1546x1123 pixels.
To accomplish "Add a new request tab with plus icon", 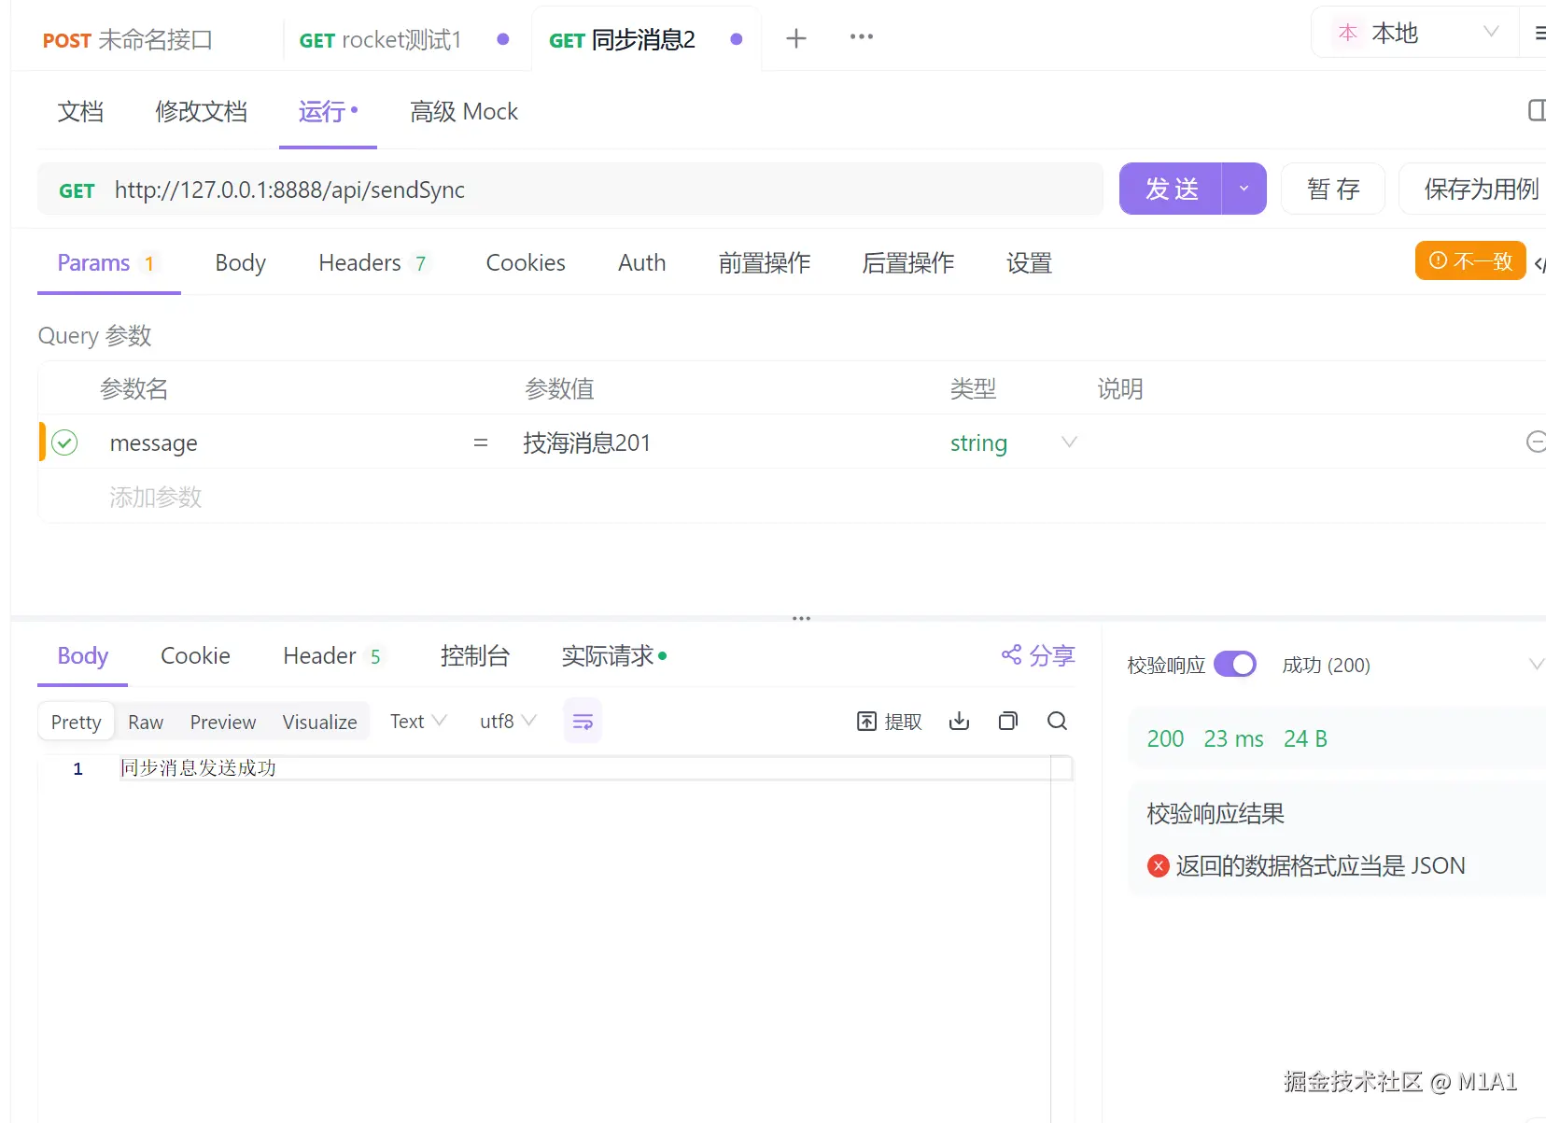I will pos(796,38).
